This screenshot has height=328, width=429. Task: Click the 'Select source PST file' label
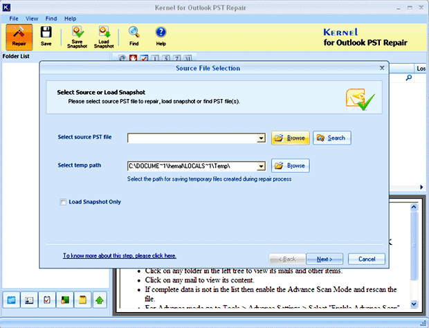84,137
